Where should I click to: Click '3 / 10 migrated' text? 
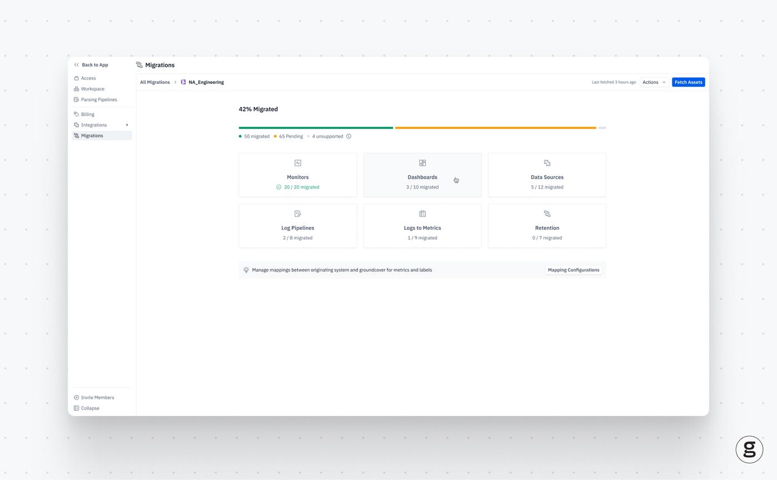pyautogui.click(x=422, y=187)
